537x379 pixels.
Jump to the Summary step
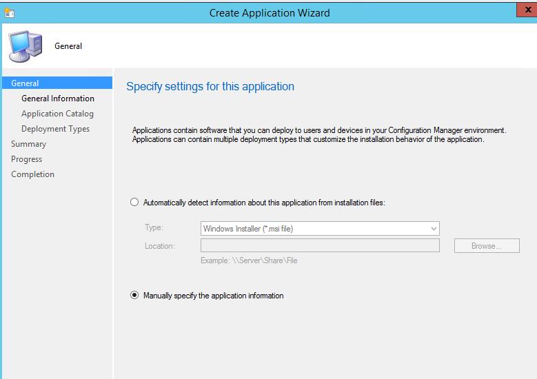pos(28,144)
